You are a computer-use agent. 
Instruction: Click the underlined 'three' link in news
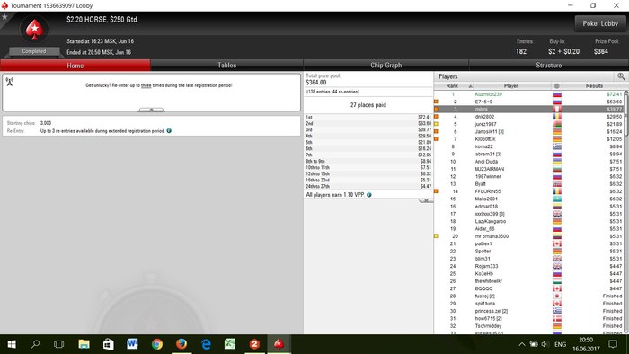(146, 85)
